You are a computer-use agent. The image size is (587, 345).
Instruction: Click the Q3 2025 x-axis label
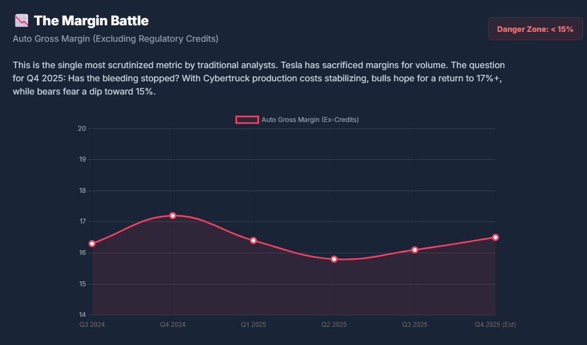coord(415,325)
